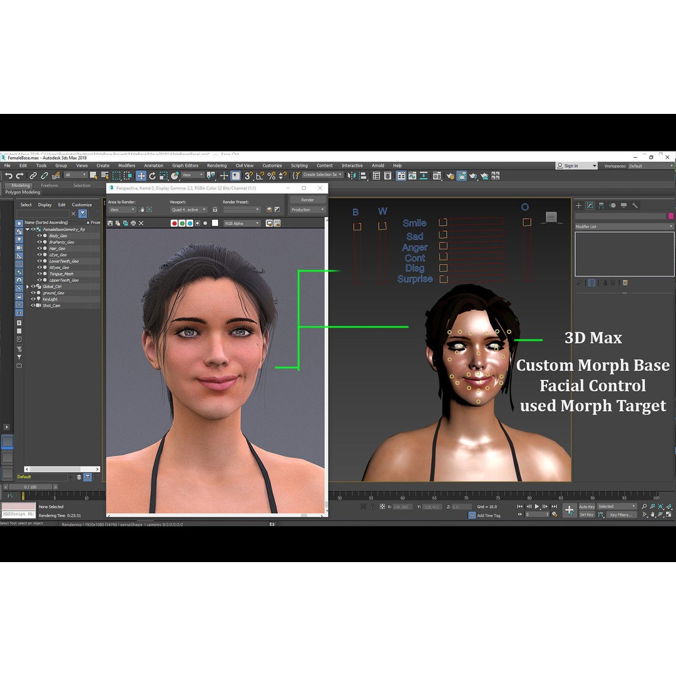Open the Graph Editors menu
This screenshot has width=676, height=676.
(185, 165)
